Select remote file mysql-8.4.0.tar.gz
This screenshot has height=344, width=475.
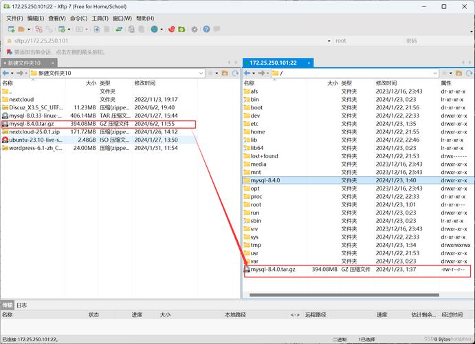pos(357,270)
